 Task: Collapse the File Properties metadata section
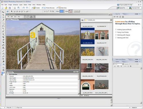coord(8,74)
